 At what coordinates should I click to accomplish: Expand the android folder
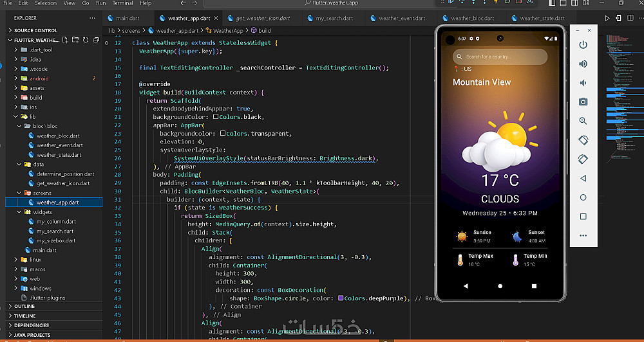tap(39, 78)
